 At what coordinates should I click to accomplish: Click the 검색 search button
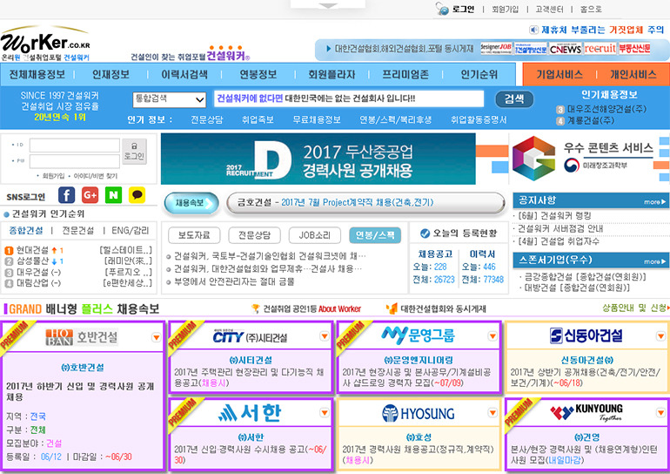coord(514,99)
